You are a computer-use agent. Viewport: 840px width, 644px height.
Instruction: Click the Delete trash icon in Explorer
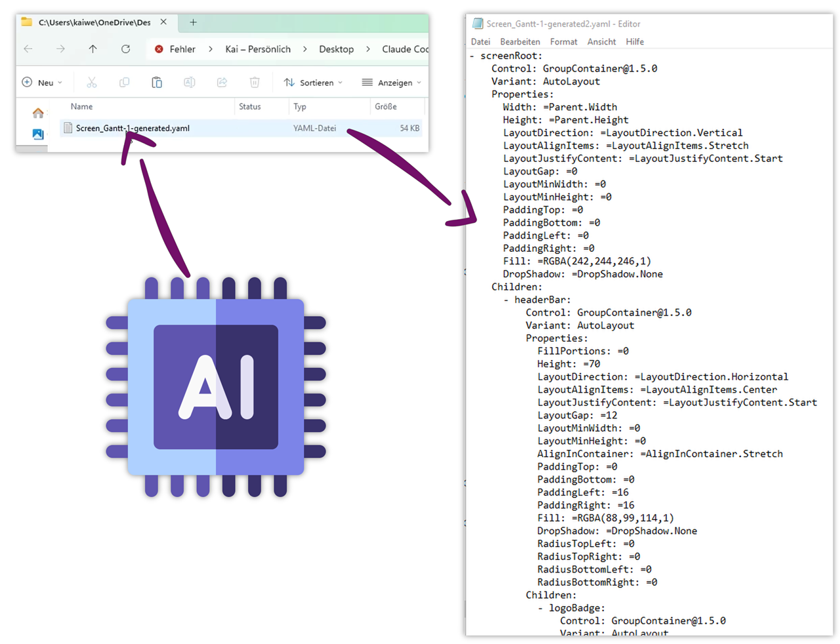[255, 83]
